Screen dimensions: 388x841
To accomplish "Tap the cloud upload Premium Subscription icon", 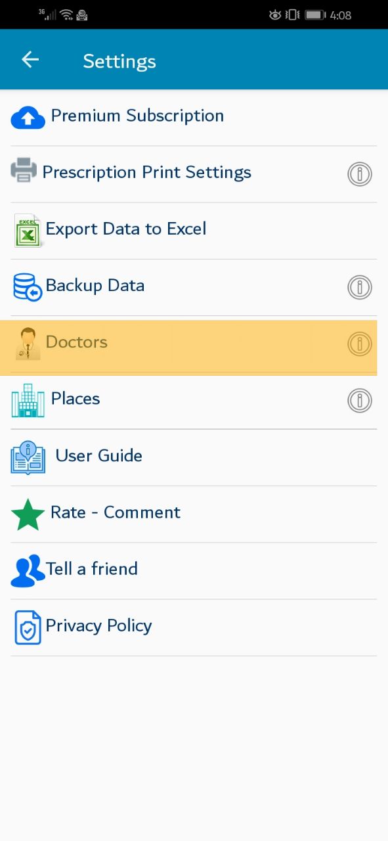I will point(28,118).
